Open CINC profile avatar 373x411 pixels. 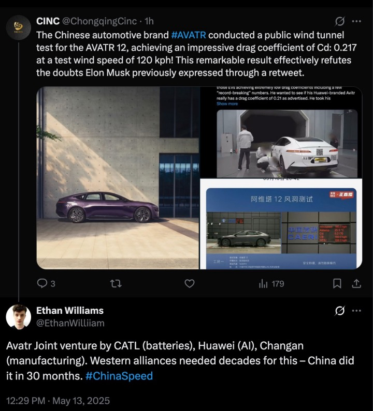point(18,27)
